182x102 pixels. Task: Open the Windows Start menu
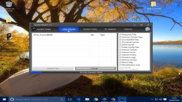click(x=4, y=99)
